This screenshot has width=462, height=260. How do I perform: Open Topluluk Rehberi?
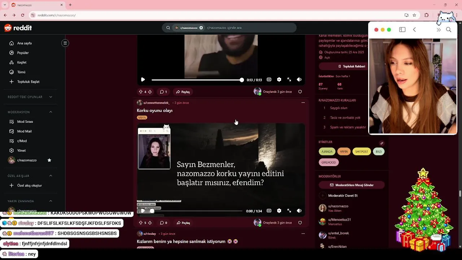pos(352,66)
